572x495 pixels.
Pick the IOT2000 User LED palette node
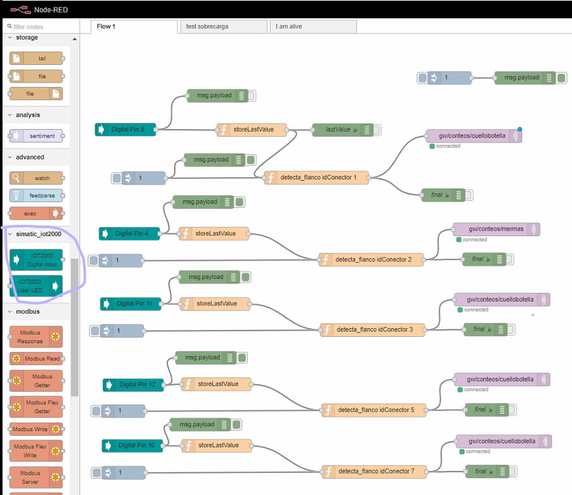[x=37, y=286]
